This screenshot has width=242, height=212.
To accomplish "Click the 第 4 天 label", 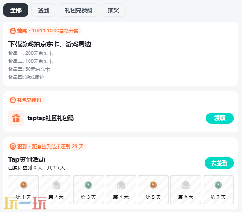I will coord(121,197).
